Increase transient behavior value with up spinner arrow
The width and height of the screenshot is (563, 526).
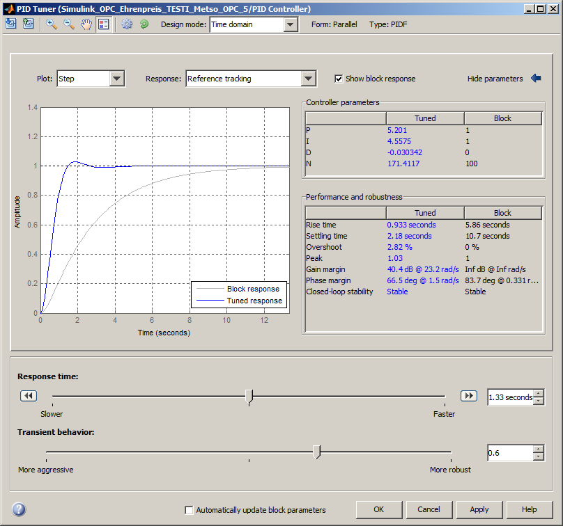coord(539,449)
